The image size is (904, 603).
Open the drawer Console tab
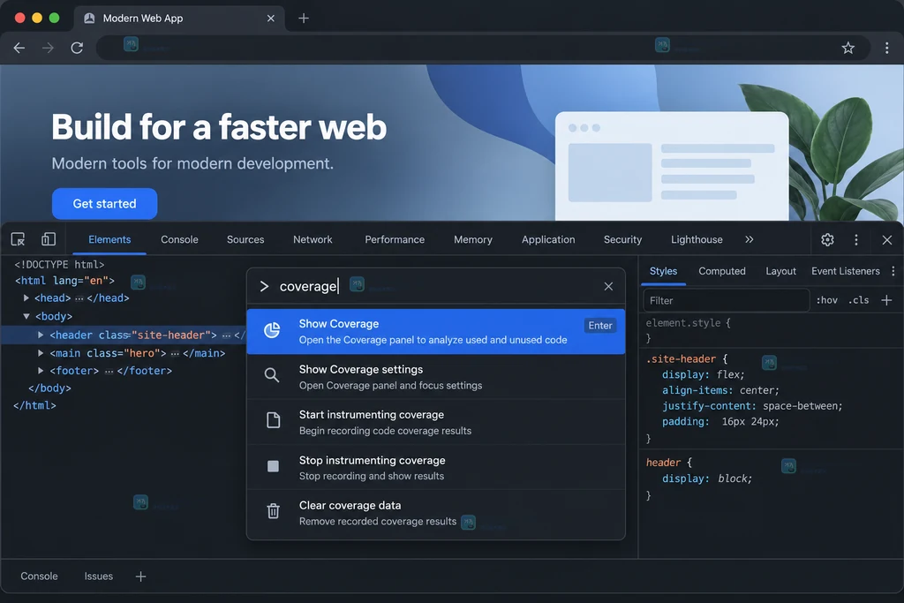point(39,576)
